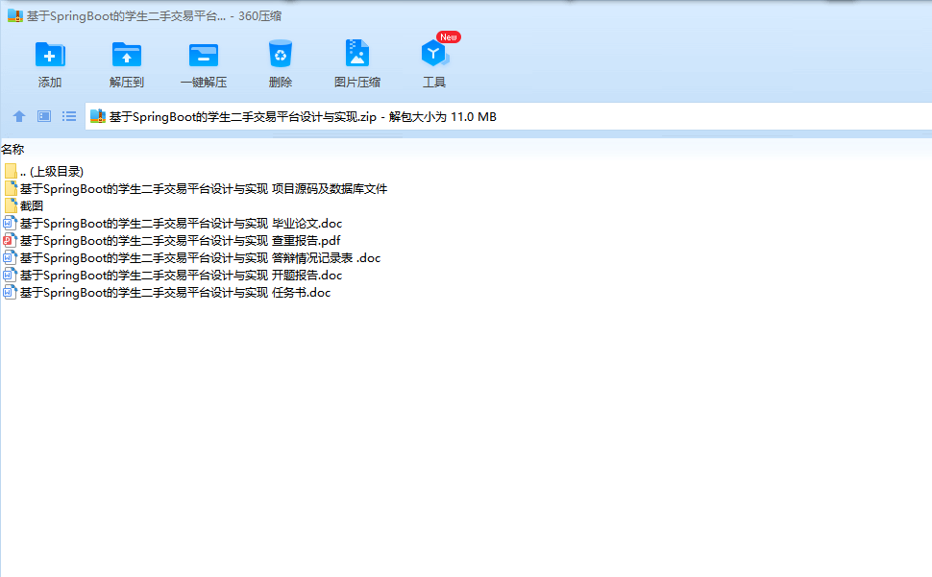Select the 答辩情况记录表 .doc file
The width and height of the screenshot is (932, 577).
coord(192,257)
